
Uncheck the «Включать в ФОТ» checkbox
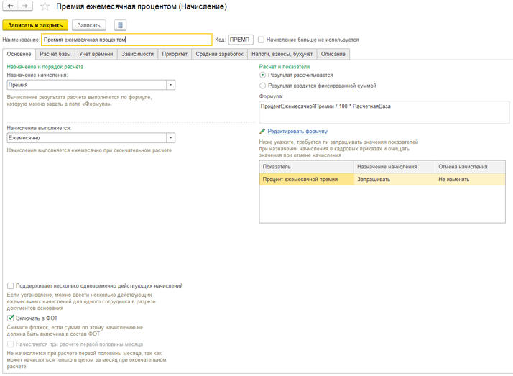coord(11,318)
